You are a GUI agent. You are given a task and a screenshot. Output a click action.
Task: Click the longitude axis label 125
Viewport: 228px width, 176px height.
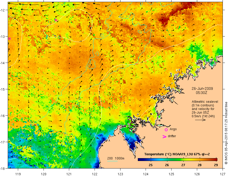(172, 174)
